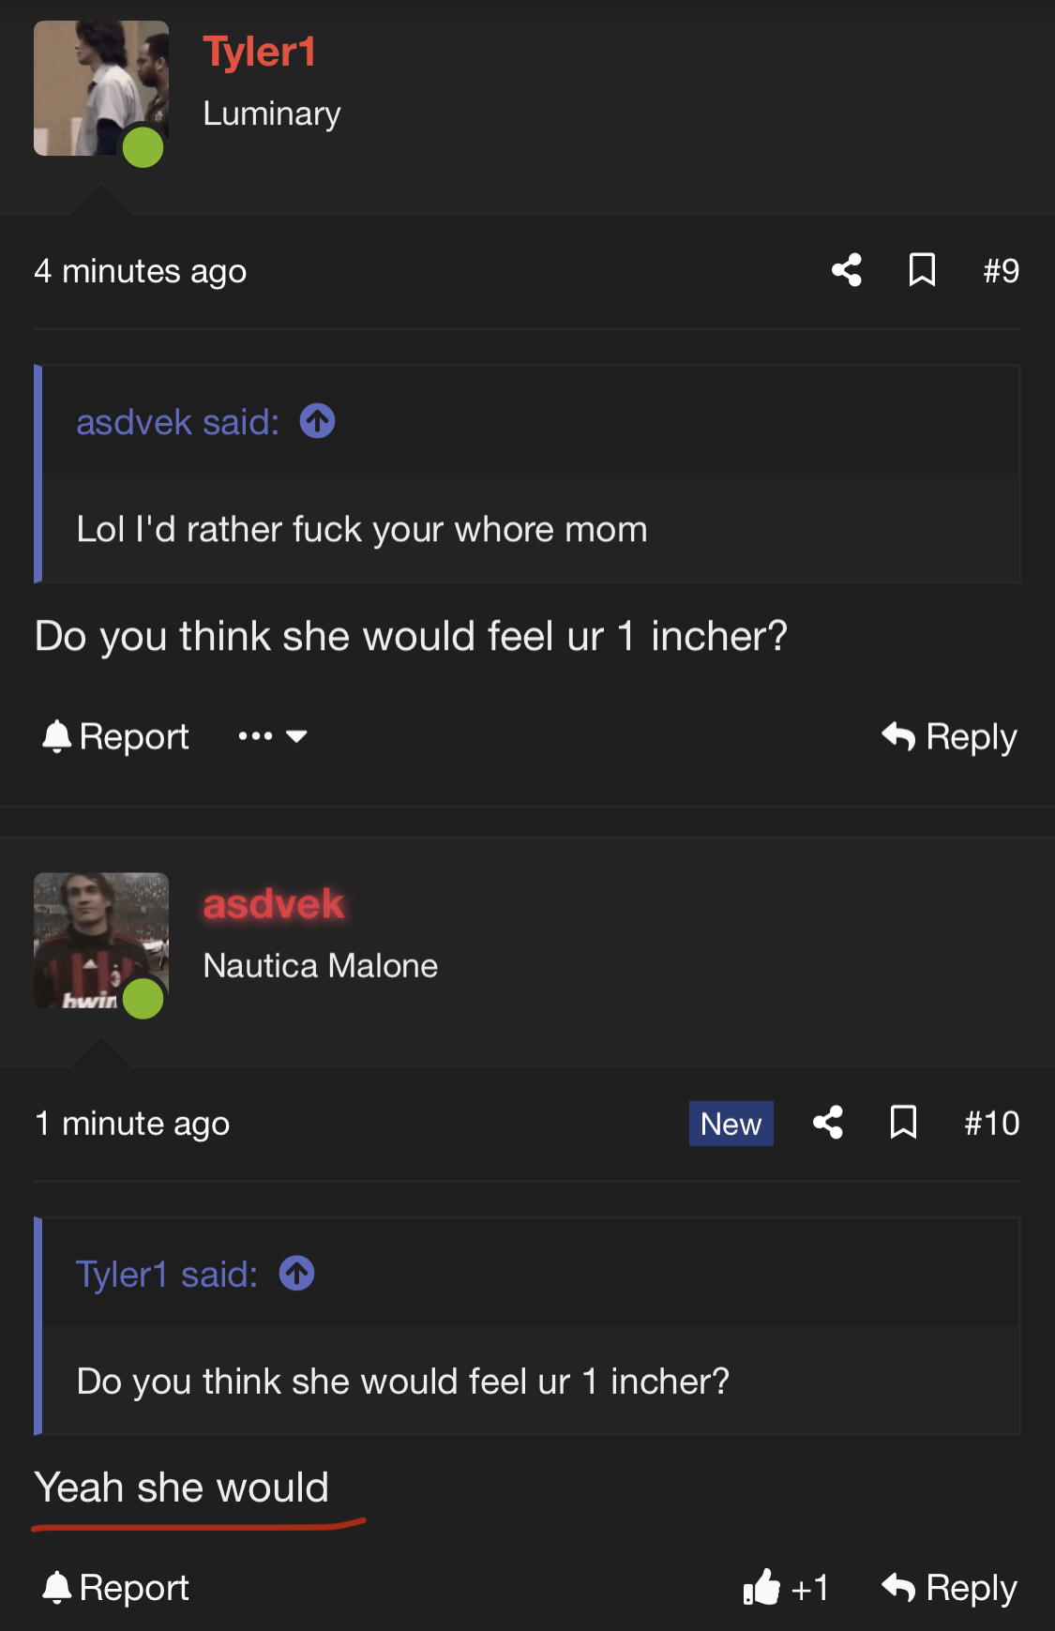
Task: Open Tyler1's profile via username
Action: click(260, 52)
